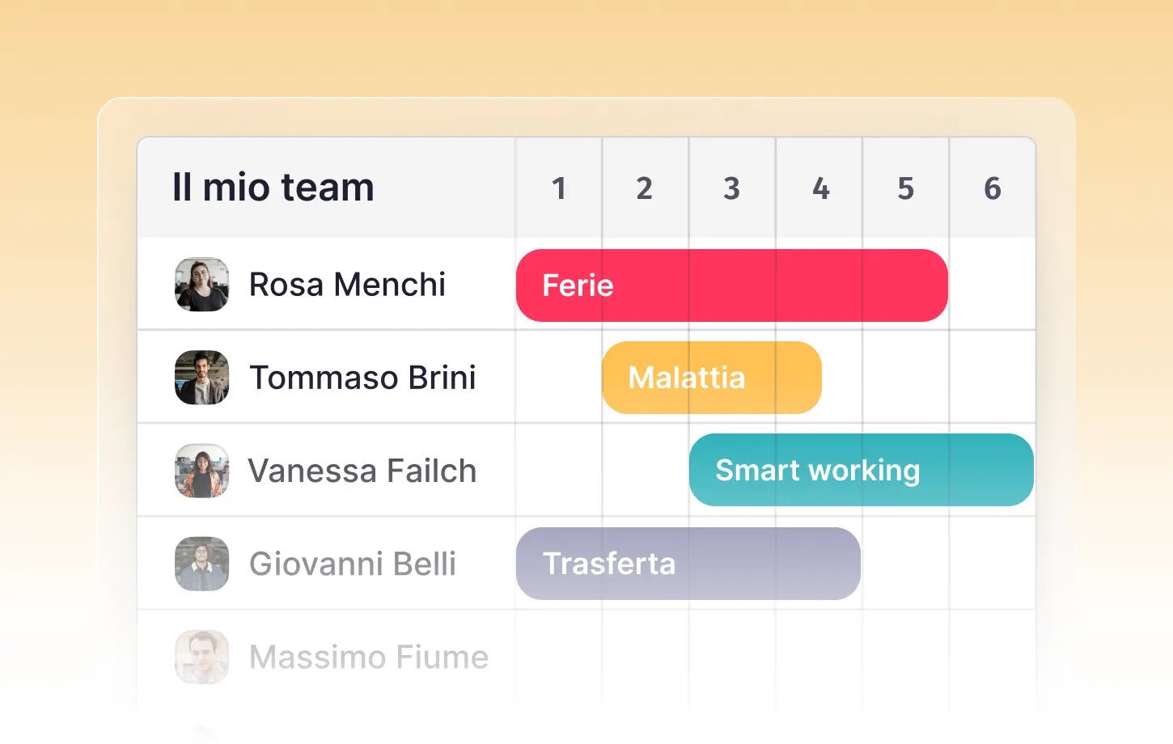Screen dimensions: 1173x744
Task: Click day 2 in the header
Action: 645,188
